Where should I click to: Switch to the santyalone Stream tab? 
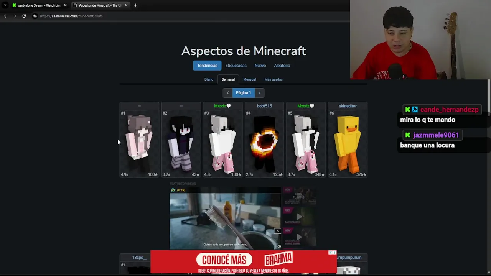click(40, 5)
